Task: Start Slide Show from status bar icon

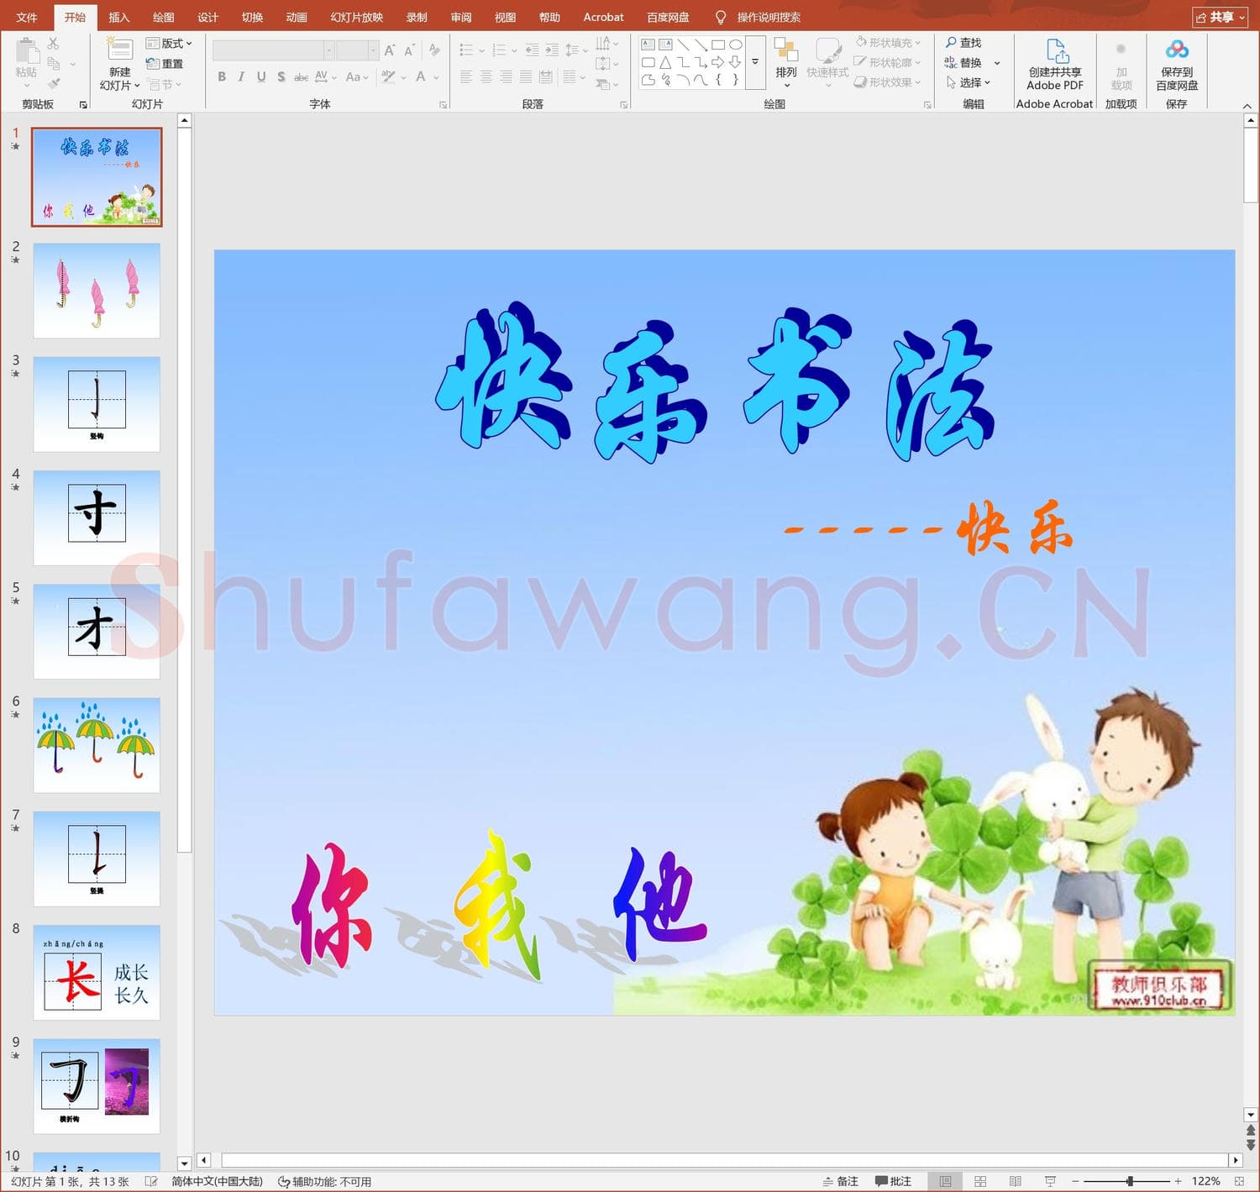Action: click(x=1050, y=1181)
